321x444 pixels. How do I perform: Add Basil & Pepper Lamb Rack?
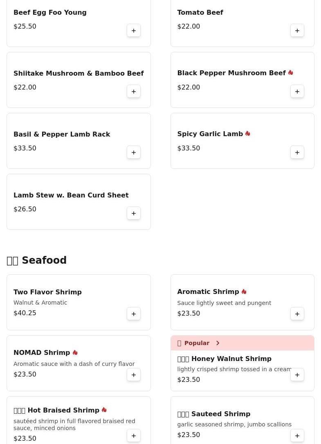[134, 152]
